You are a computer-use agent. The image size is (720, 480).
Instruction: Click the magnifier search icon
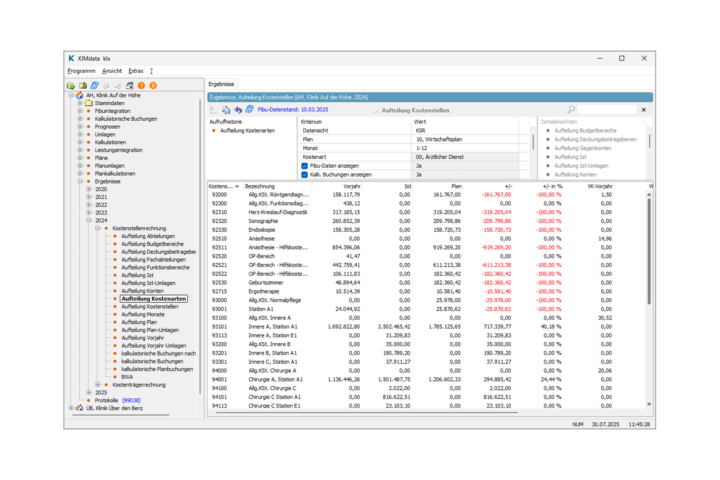pos(571,110)
